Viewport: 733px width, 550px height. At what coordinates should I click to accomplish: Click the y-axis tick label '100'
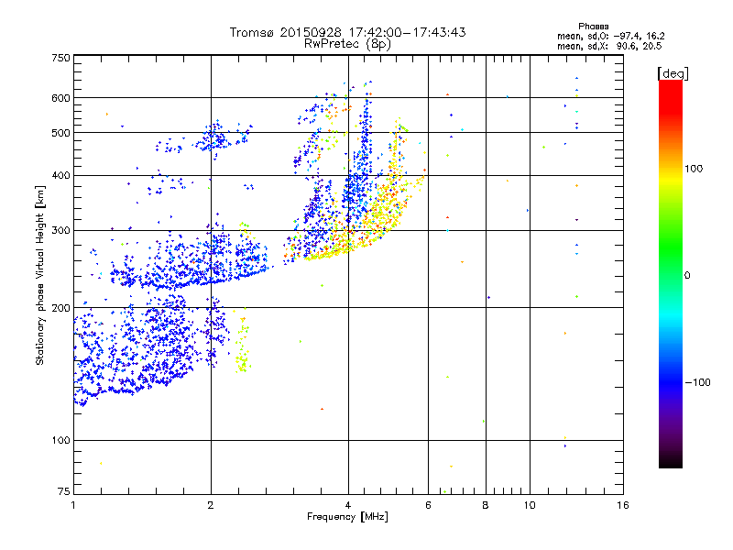click(x=60, y=440)
